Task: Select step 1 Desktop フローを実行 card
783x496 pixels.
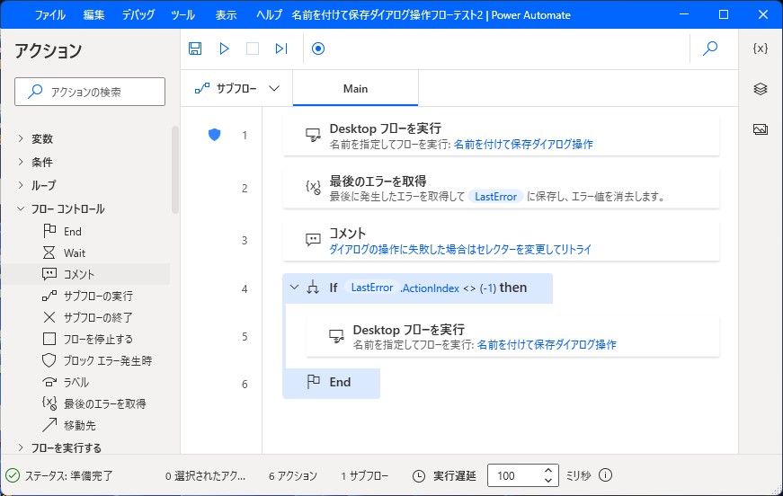Action: coord(501,136)
